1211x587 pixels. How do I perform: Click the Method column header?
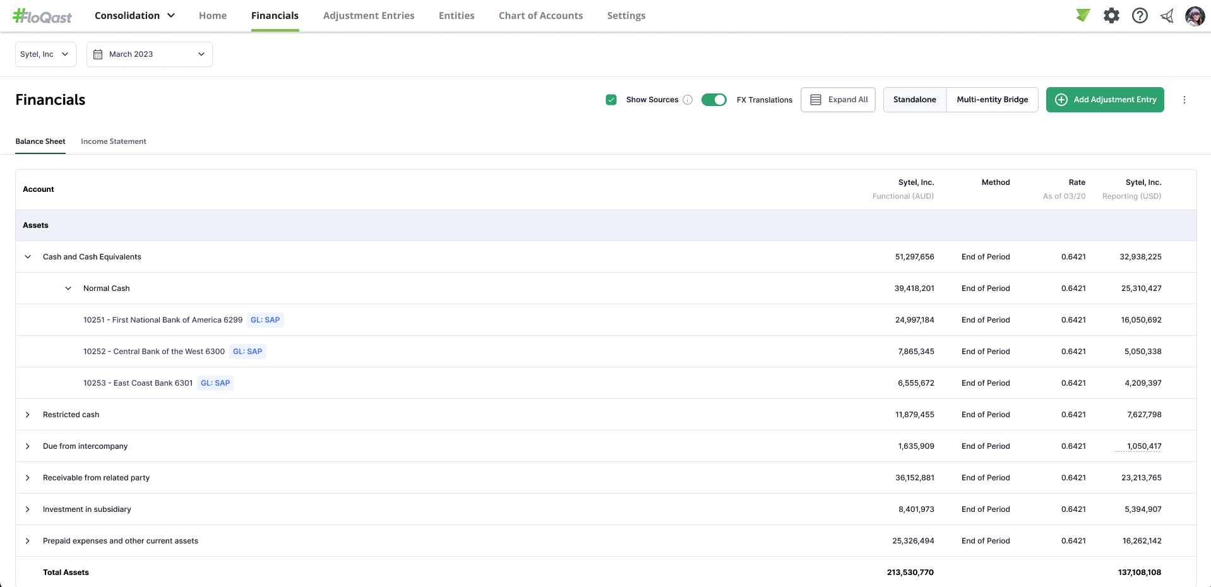[996, 182]
